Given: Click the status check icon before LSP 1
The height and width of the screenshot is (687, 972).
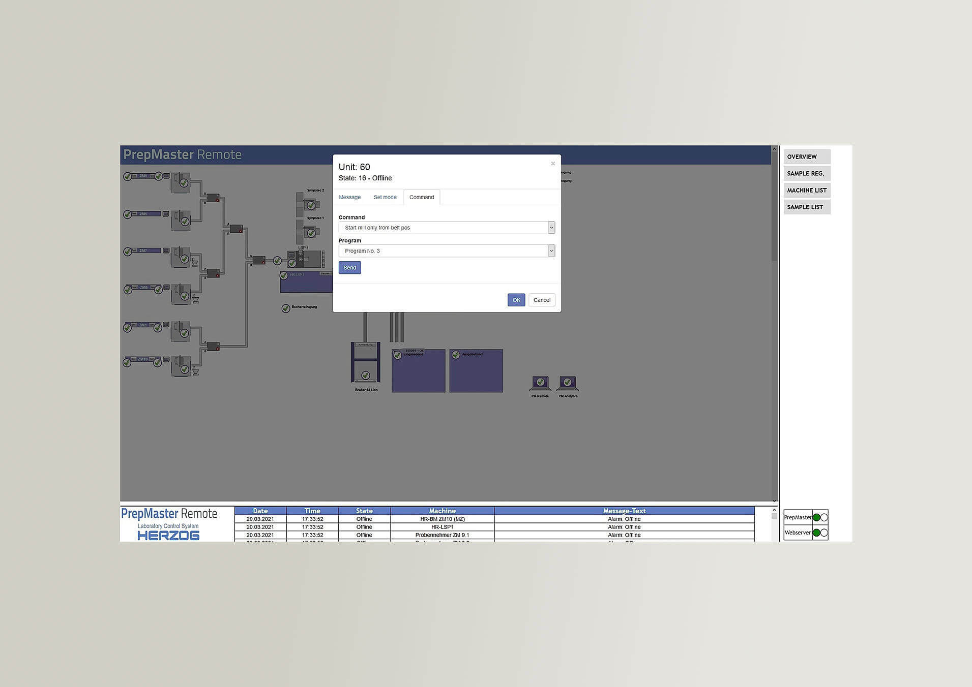Looking at the screenshot, I should click(x=277, y=261).
